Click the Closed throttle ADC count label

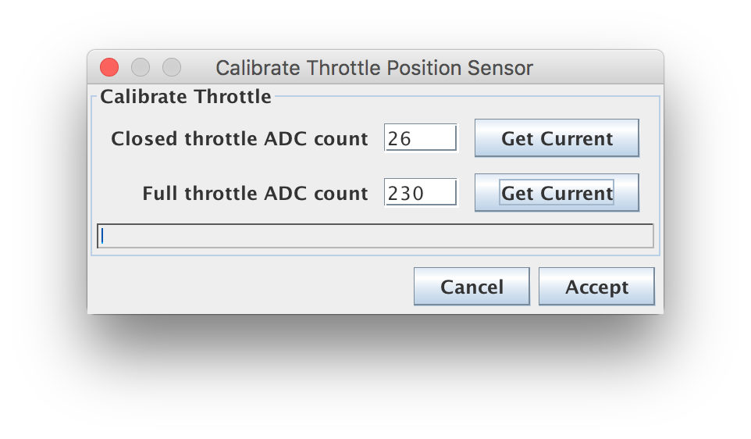240,138
